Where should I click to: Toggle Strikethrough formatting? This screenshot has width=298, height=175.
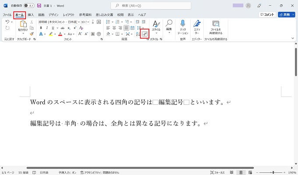point(63,28)
